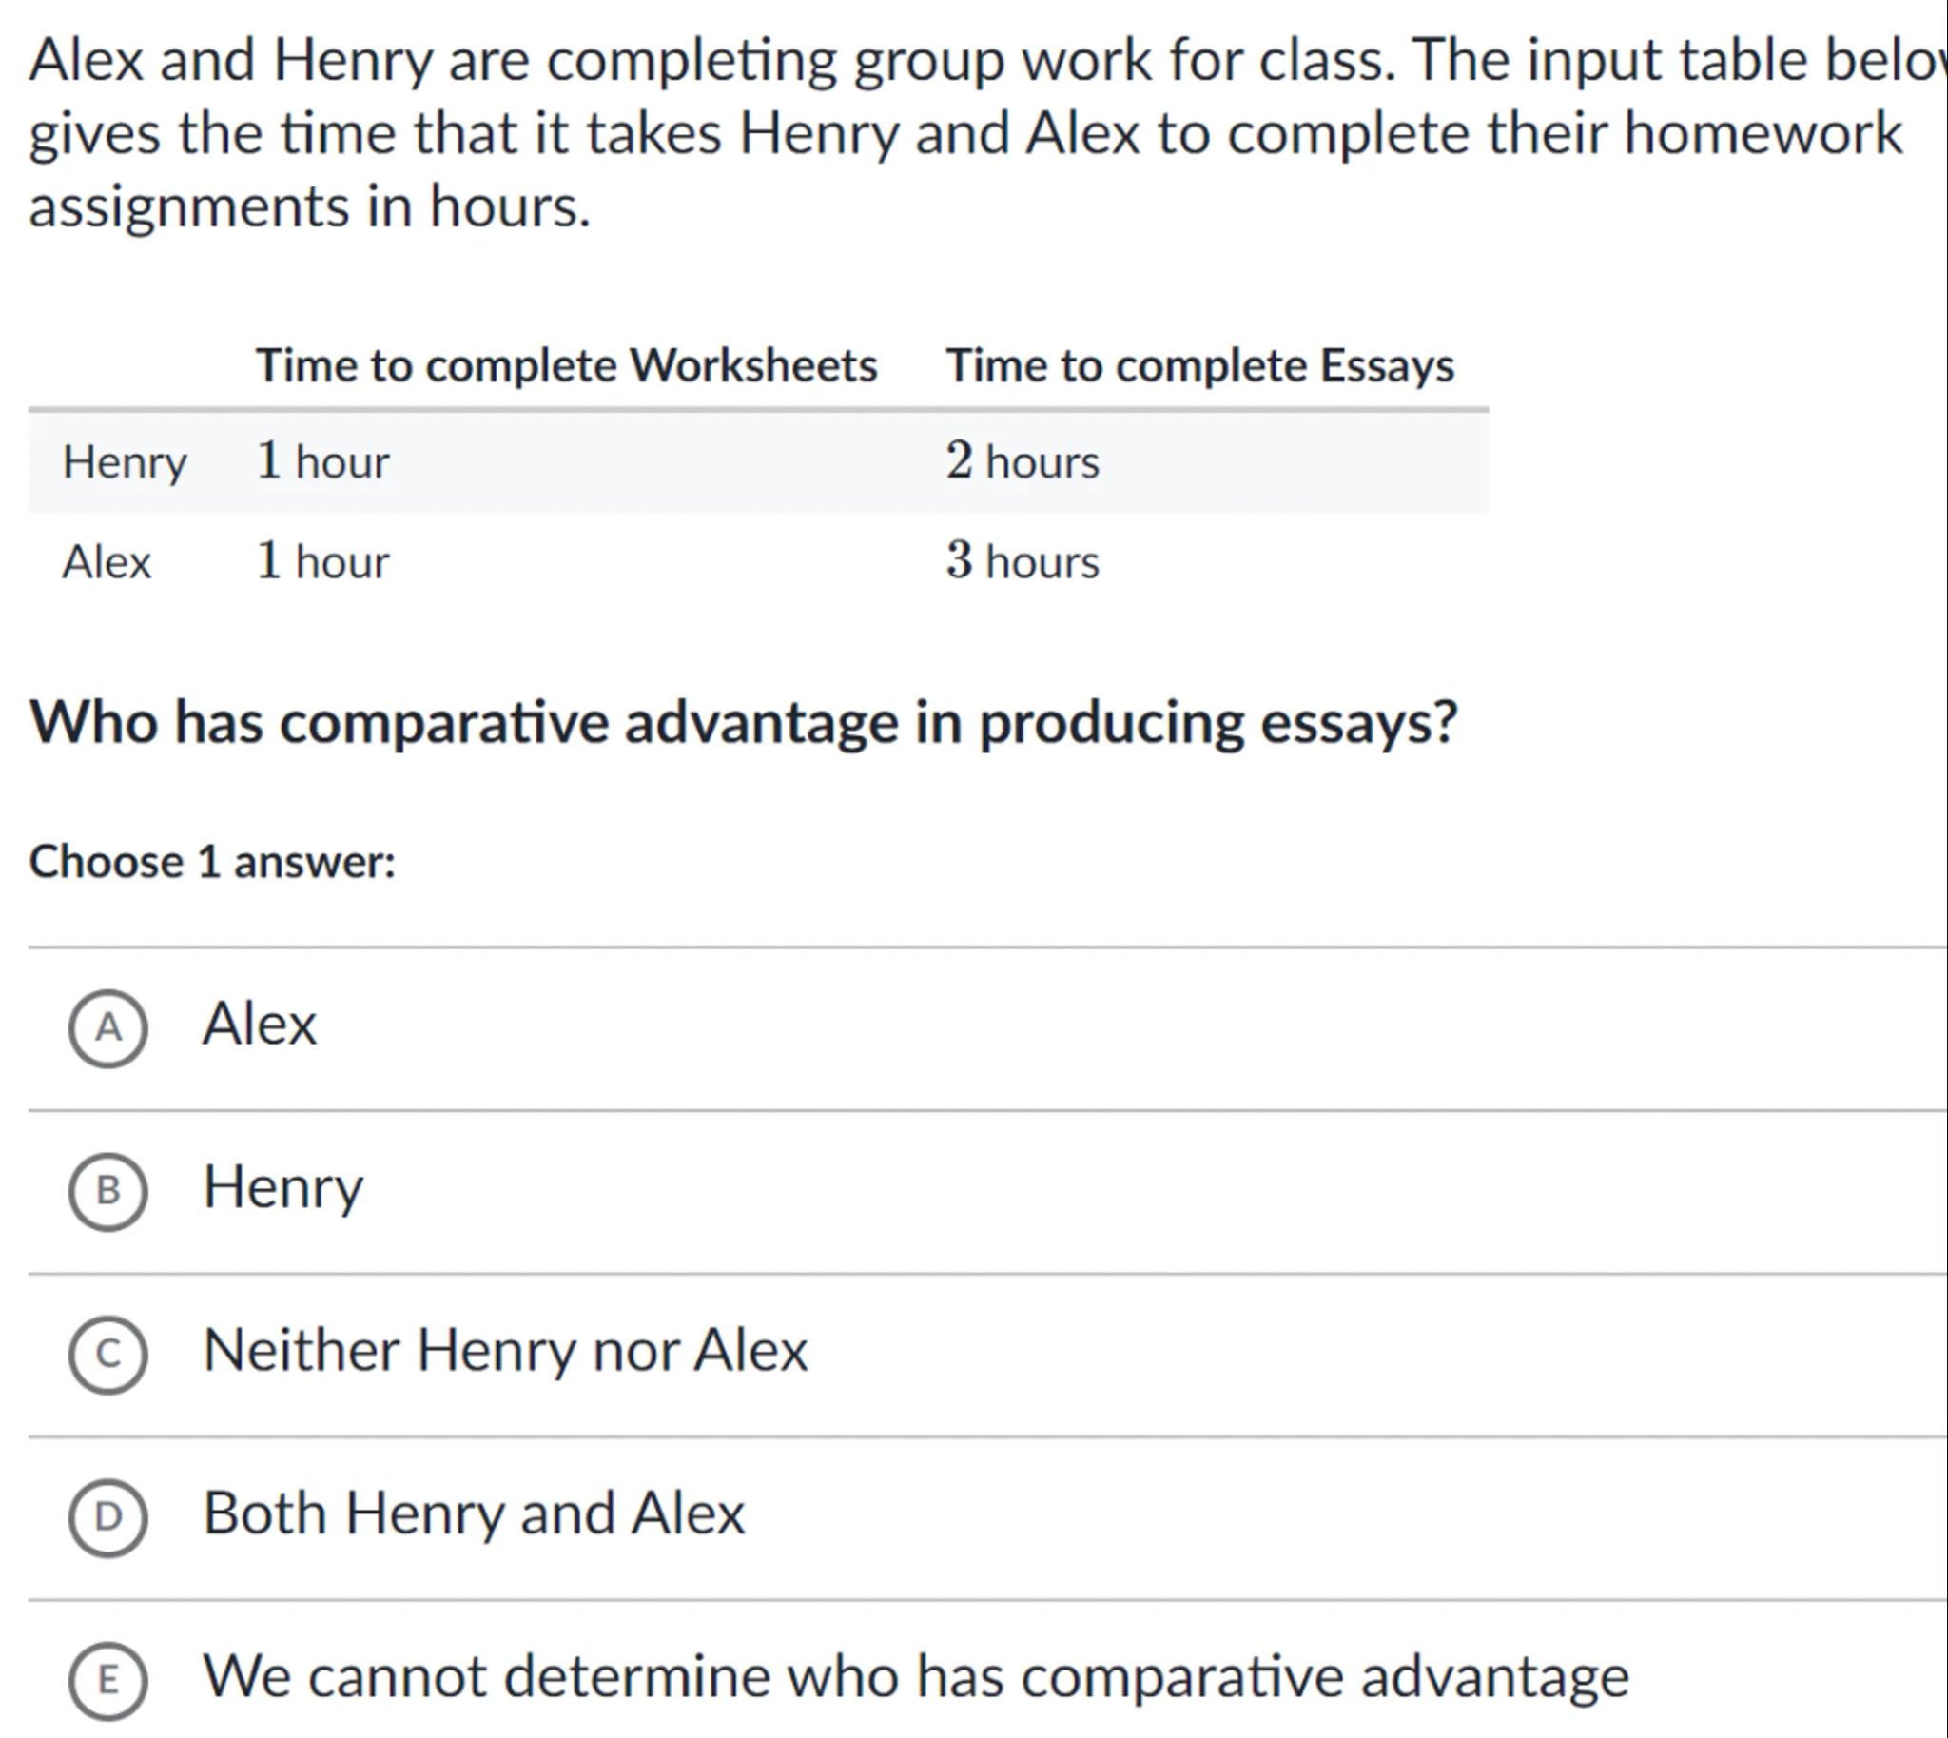
Task: Click the "Neither Henry nor Alex" answer text
Action: coord(505,1350)
